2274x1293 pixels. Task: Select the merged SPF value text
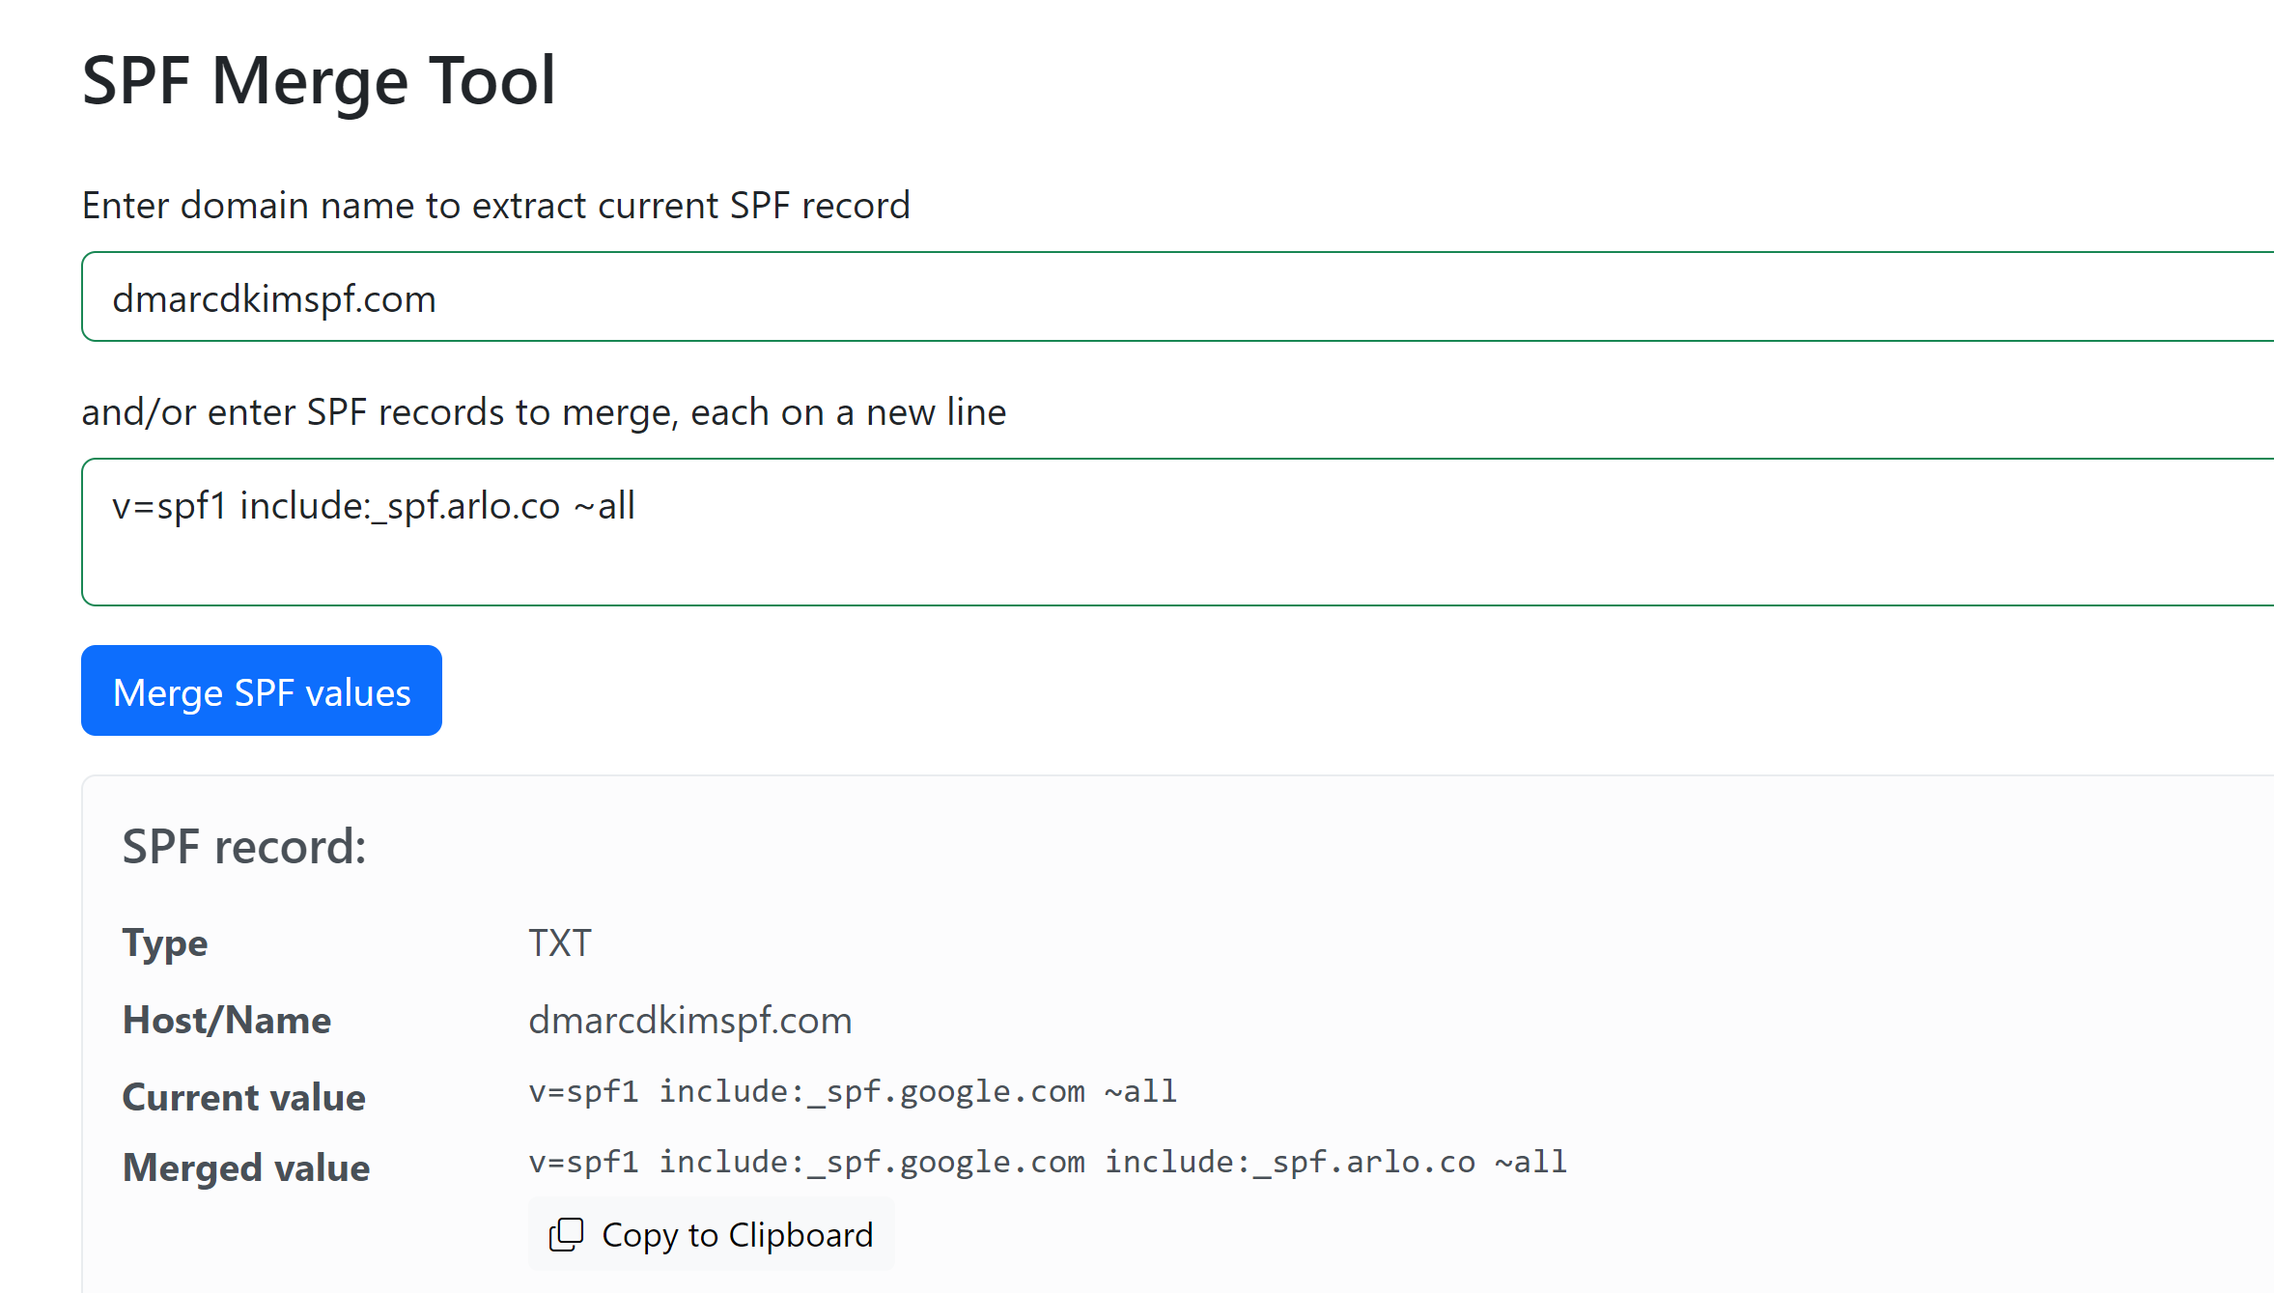(x=1048, y=1162)
